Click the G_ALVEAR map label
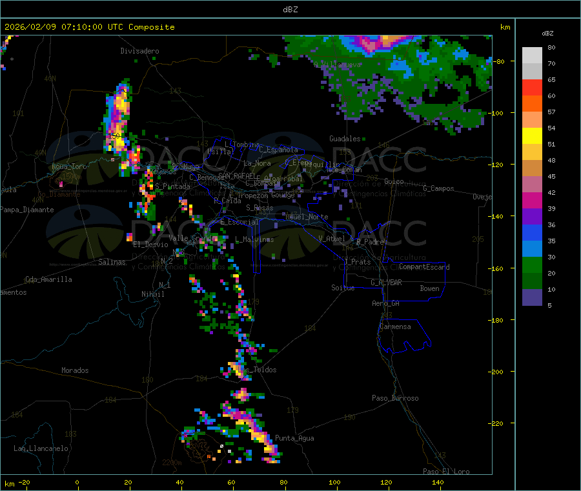Viewport: 581px width, 491px height. click(386, 283)
